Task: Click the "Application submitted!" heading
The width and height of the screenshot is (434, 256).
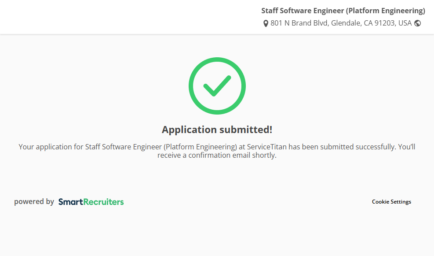Action: (x=217, y=130)
